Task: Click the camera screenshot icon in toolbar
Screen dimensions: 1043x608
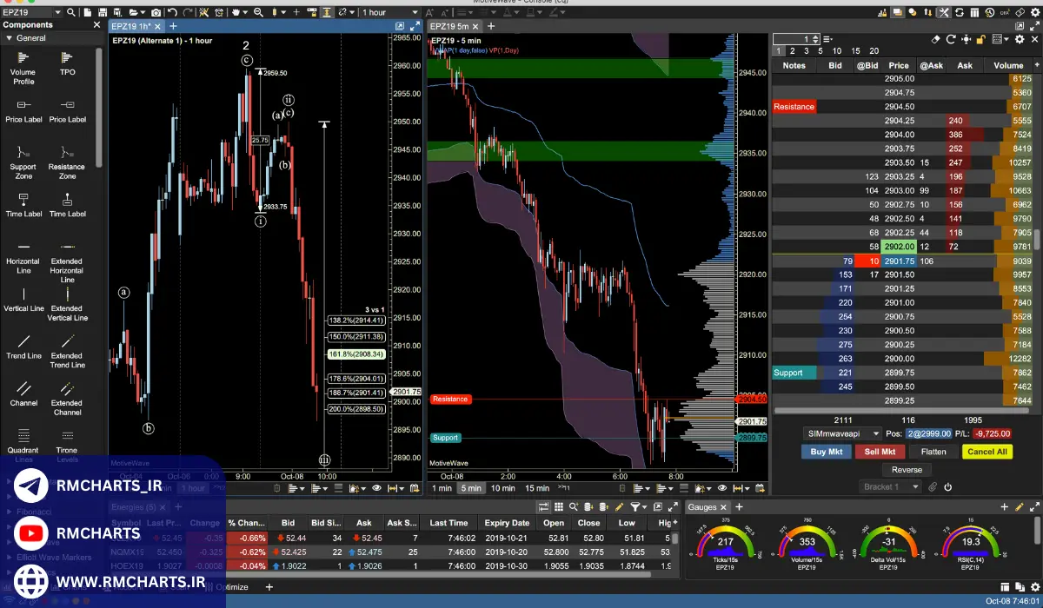Action: coord(156,12)
